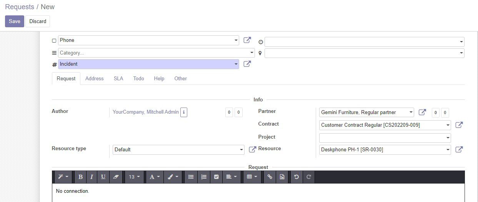Image resolution: width=478 pixels, height=202 pixels.
Task: Click first 0 counter beside Author
Action: click(229, 113)
